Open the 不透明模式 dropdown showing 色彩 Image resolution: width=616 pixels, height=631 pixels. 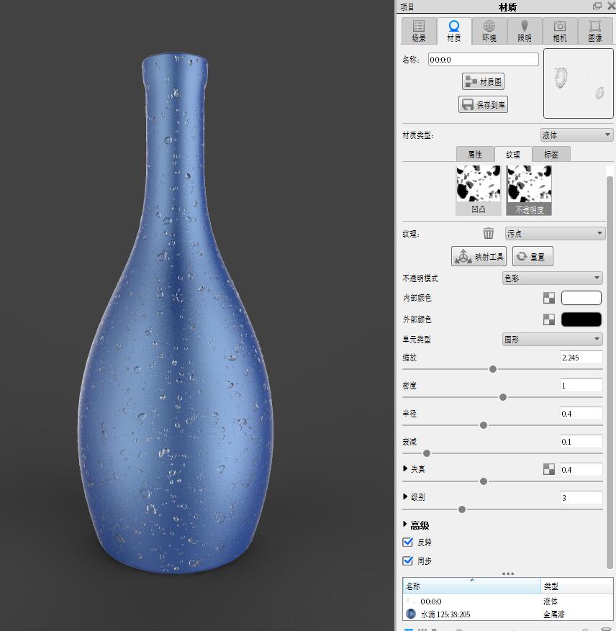(x=553, y=278)
